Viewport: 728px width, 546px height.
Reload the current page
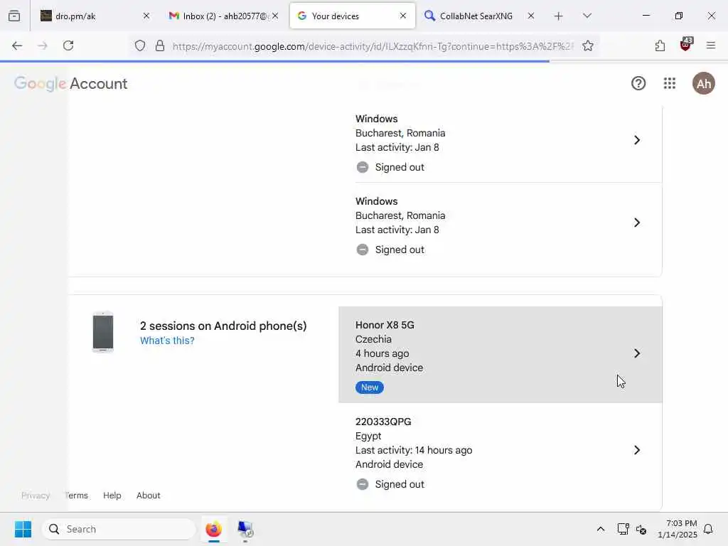(68, 45)
